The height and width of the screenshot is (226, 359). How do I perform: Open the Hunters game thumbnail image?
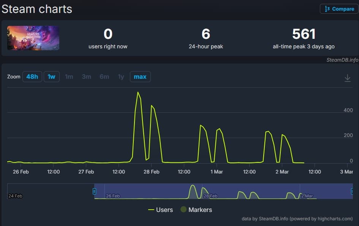(x=33, y=38)
